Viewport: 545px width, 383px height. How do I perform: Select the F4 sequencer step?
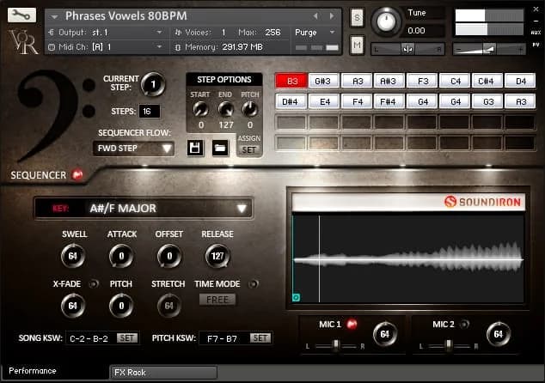[356, 101]
